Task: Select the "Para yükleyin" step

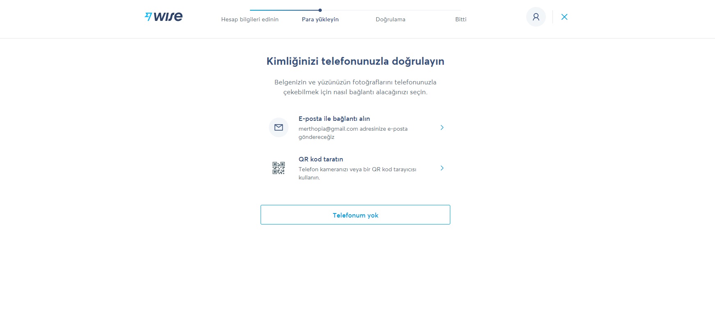Action: click(x=320, y=19)
